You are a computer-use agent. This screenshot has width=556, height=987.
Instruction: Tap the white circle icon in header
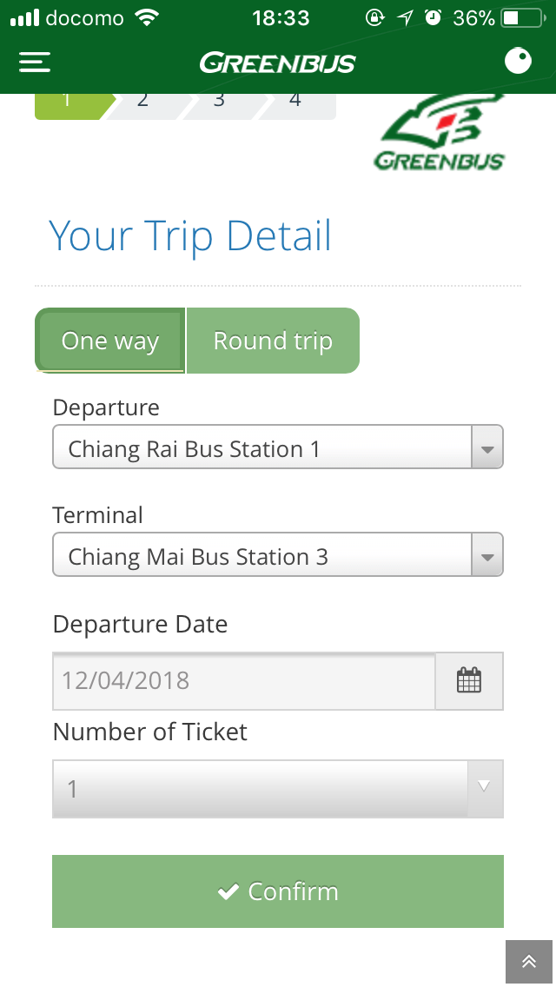tap(518, 62)
